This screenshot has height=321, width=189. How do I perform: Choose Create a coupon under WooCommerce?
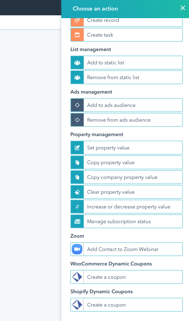click(x=127, y=277)
